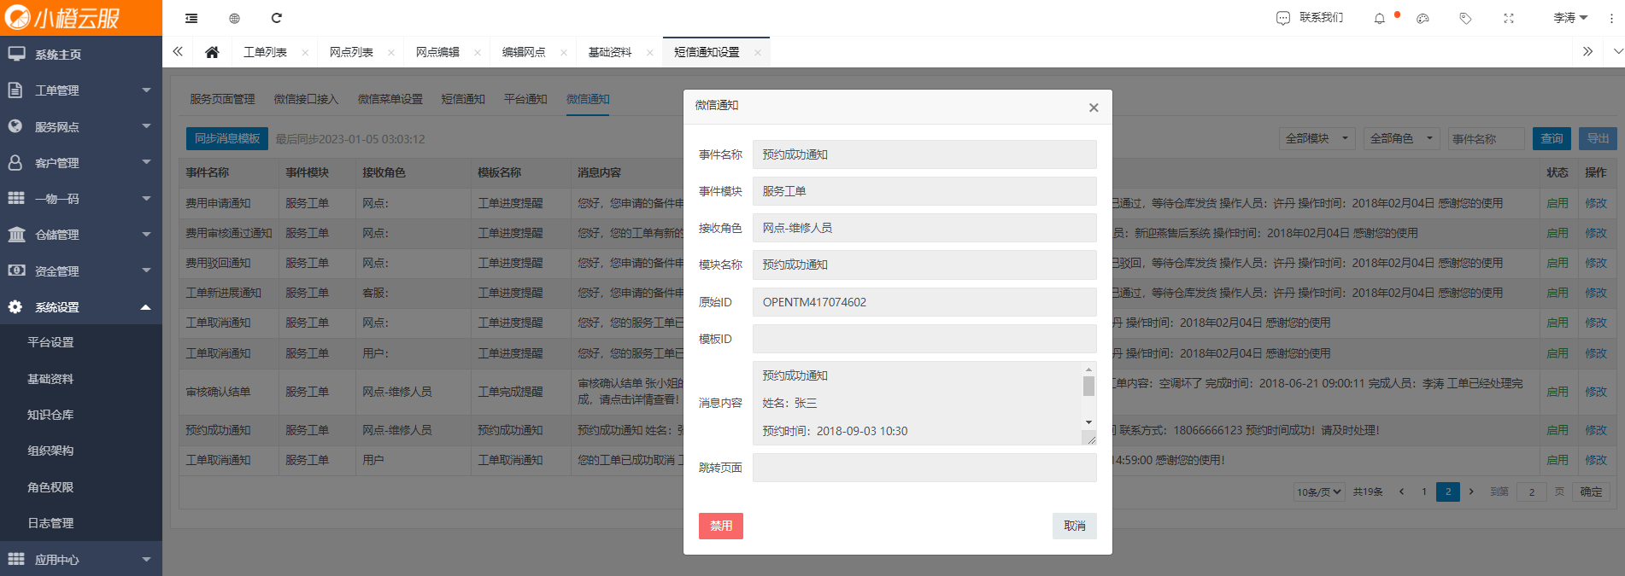Image resolution: width=1625 pixels, height=576 pixels.
Task: Click the theme palette icon
Action: 1423,18
